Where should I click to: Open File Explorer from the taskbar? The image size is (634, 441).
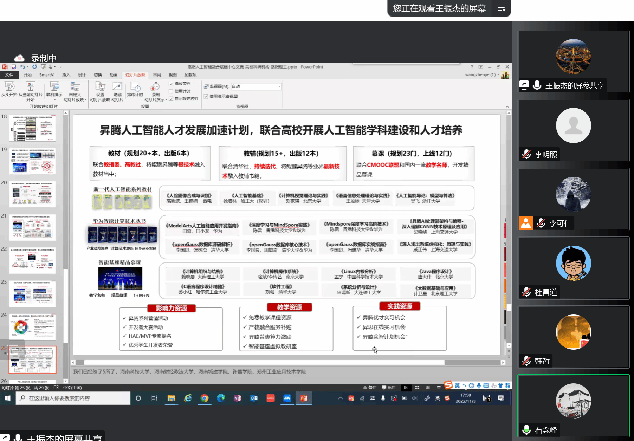point(171,398)
